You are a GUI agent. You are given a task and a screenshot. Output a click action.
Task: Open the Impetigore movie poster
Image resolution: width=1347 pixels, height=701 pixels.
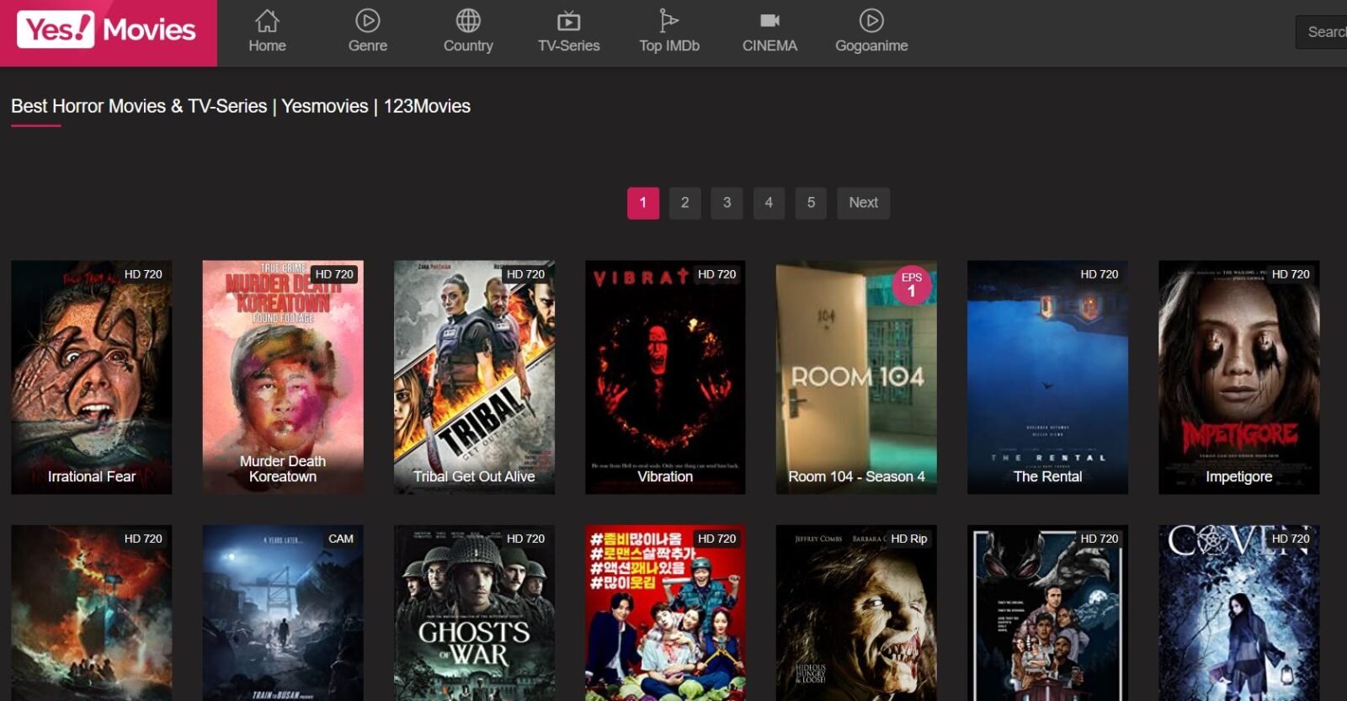[1238, 376]
